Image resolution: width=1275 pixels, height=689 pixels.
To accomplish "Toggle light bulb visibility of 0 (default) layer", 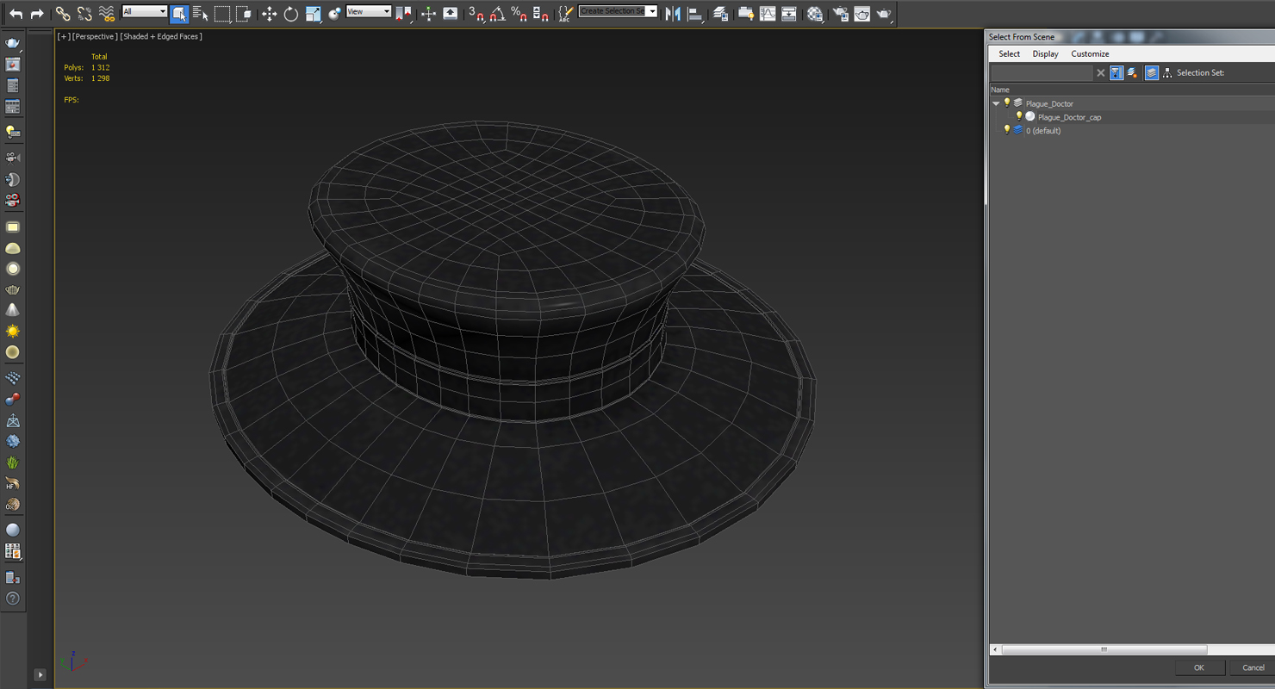I will pyautogui.click(x=1006, y=130).
